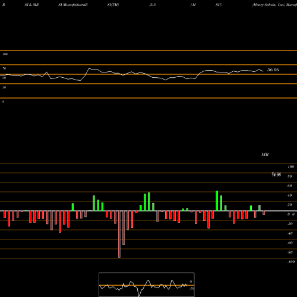Click the -60 label on MR axis
Screen dimensions: 297x297
(x=290, y=243)
